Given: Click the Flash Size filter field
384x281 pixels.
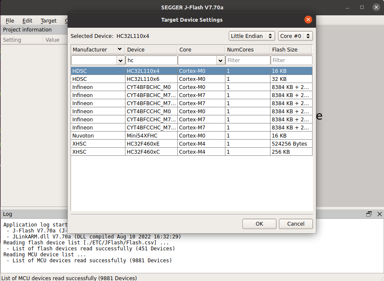Looking at the screenshot, I should (x=291, y=60).
